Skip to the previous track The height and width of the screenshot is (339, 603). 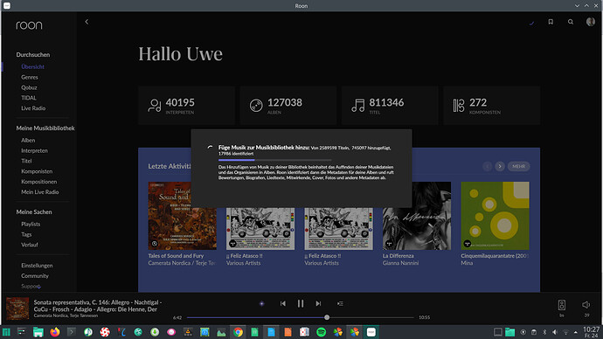pos(282,304)
